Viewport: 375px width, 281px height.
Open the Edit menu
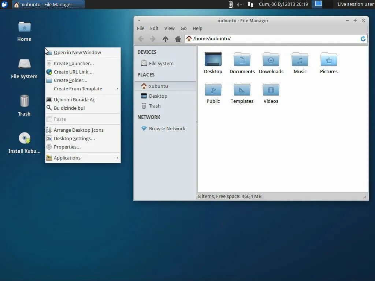[154, 29]
